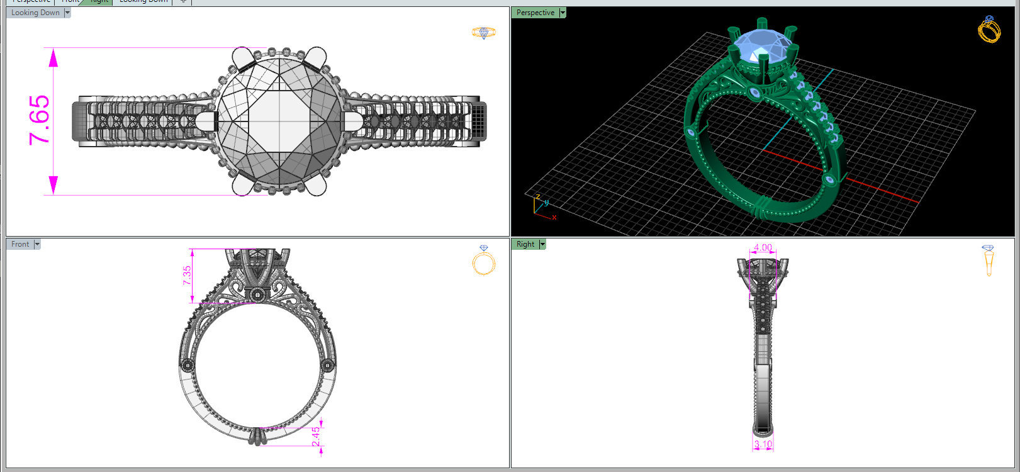Screen dimensions: 1020x472
Task: Activate the Looking Down viewport title
Action: click(35, 13)
